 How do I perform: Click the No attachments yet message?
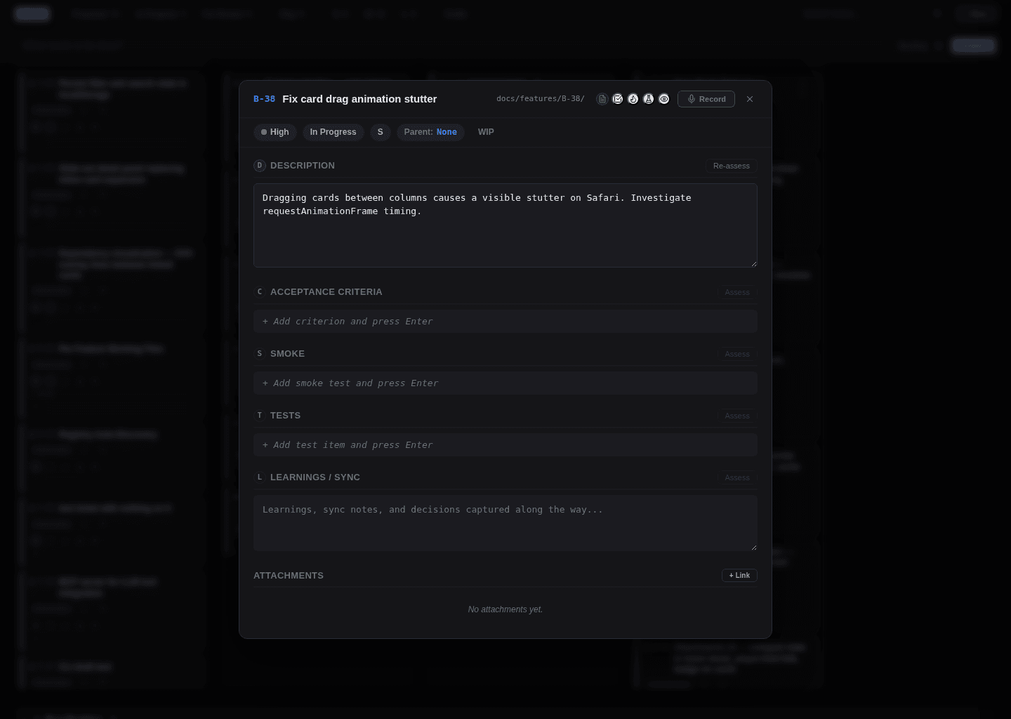[505, 609]
